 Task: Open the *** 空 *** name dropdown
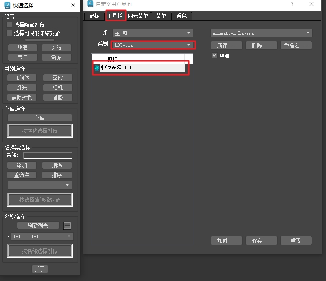coord(42,236)
